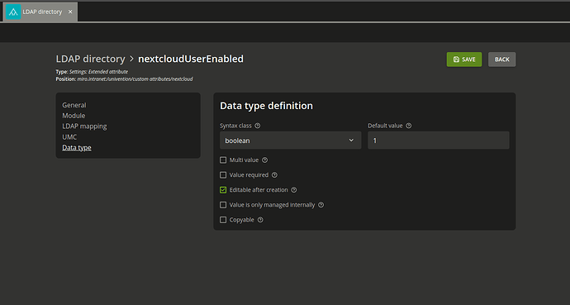Show help for Multi value
This screenshot has height=305, width=570.
click(x=264, y=160)
